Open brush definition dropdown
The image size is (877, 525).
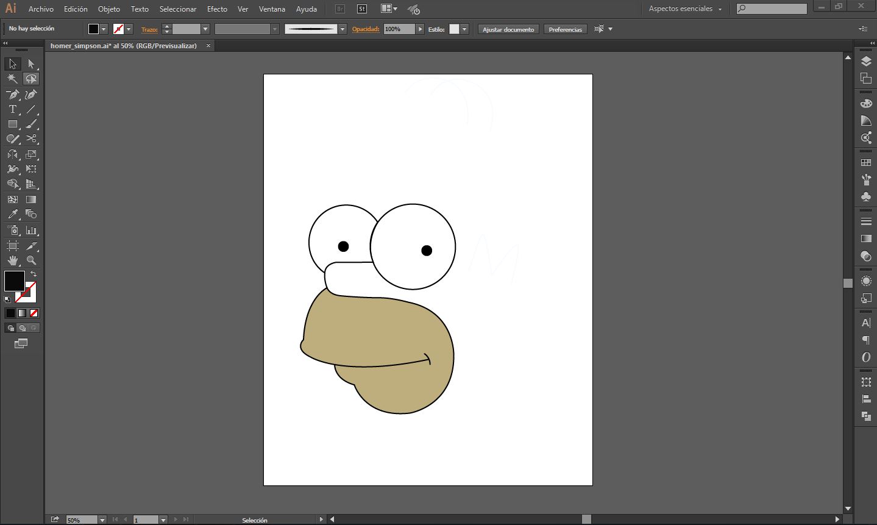pos(343,29)
